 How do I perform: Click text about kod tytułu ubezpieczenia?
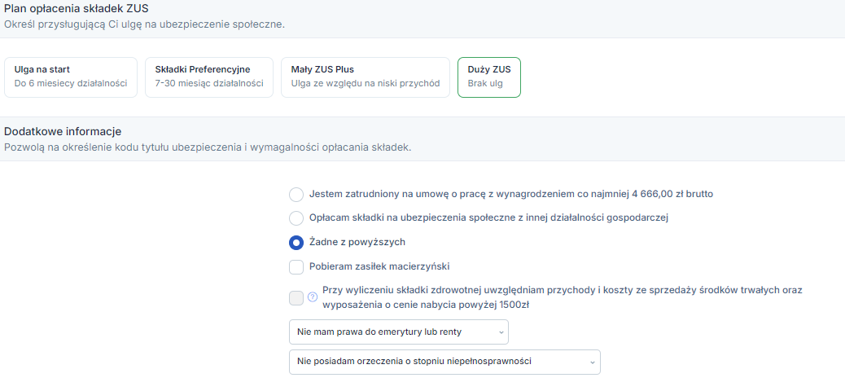[x=208, y=147]
